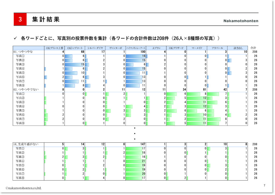Click the cell showing total 147

(136, 144)
